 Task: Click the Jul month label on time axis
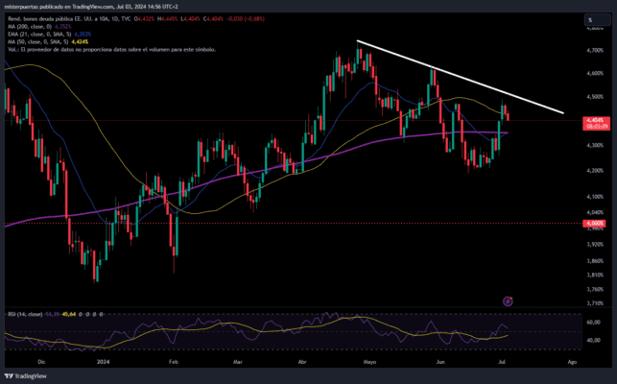(506, 364)
